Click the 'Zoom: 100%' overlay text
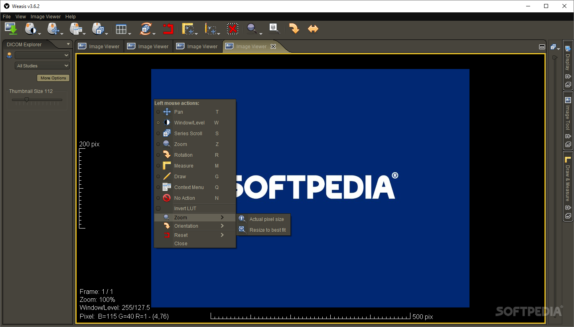The image size is (574, 327). 97,299
